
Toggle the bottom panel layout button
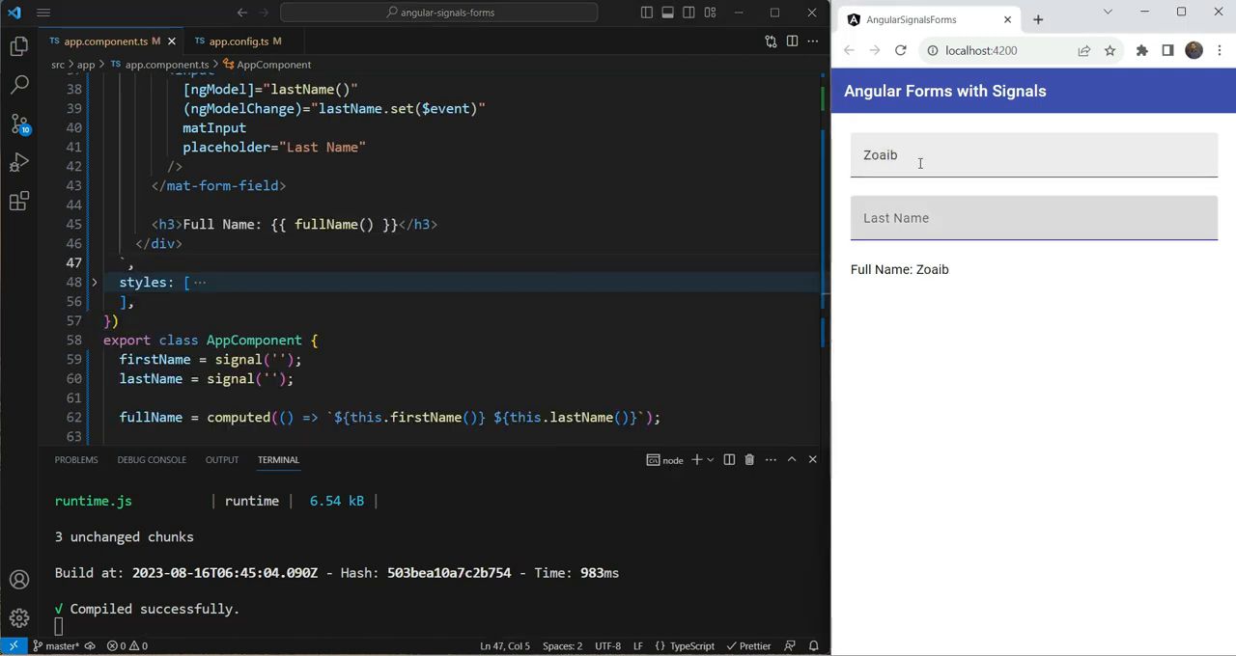(x=668, y=13)
